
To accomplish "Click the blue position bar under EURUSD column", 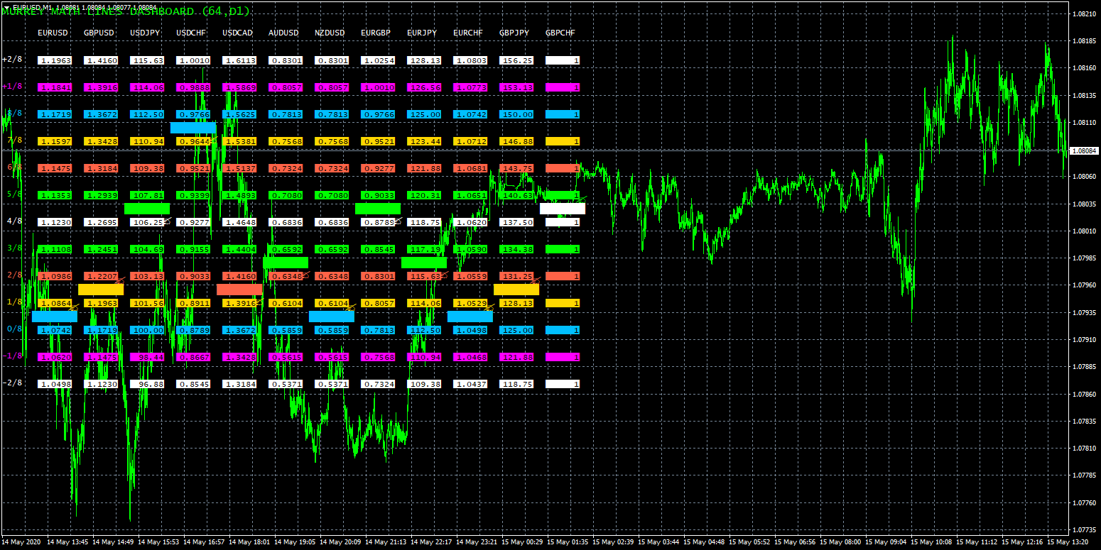I will [x=55, y=317].
